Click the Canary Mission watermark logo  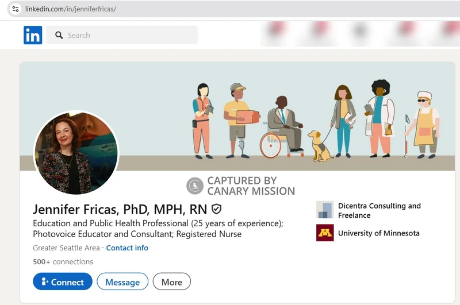[195, 186]
